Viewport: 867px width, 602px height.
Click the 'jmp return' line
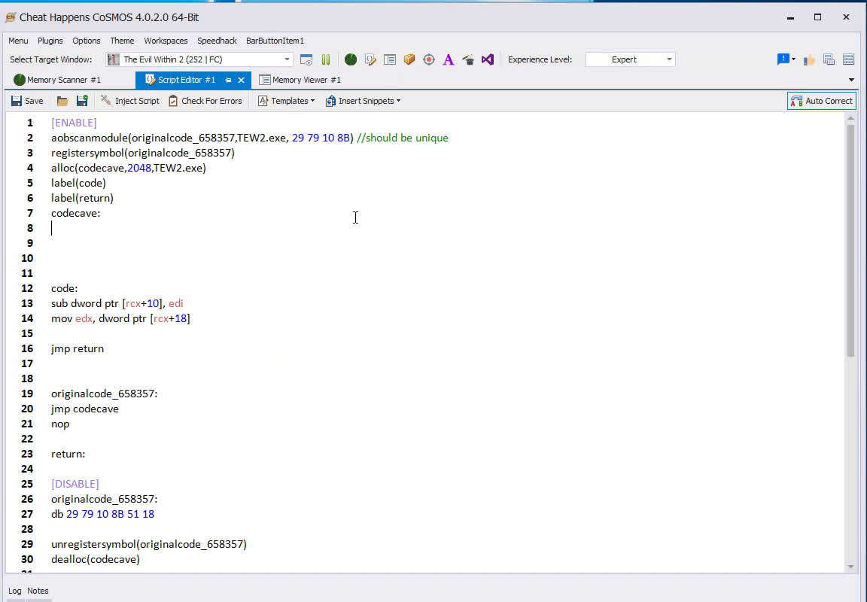coord(78,349)
